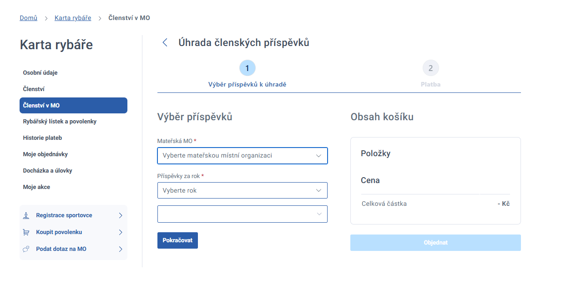Click the chevron arrow on Podat dotaz na MO row
Screen dimensions: 571x301
[x=121, y=249]
